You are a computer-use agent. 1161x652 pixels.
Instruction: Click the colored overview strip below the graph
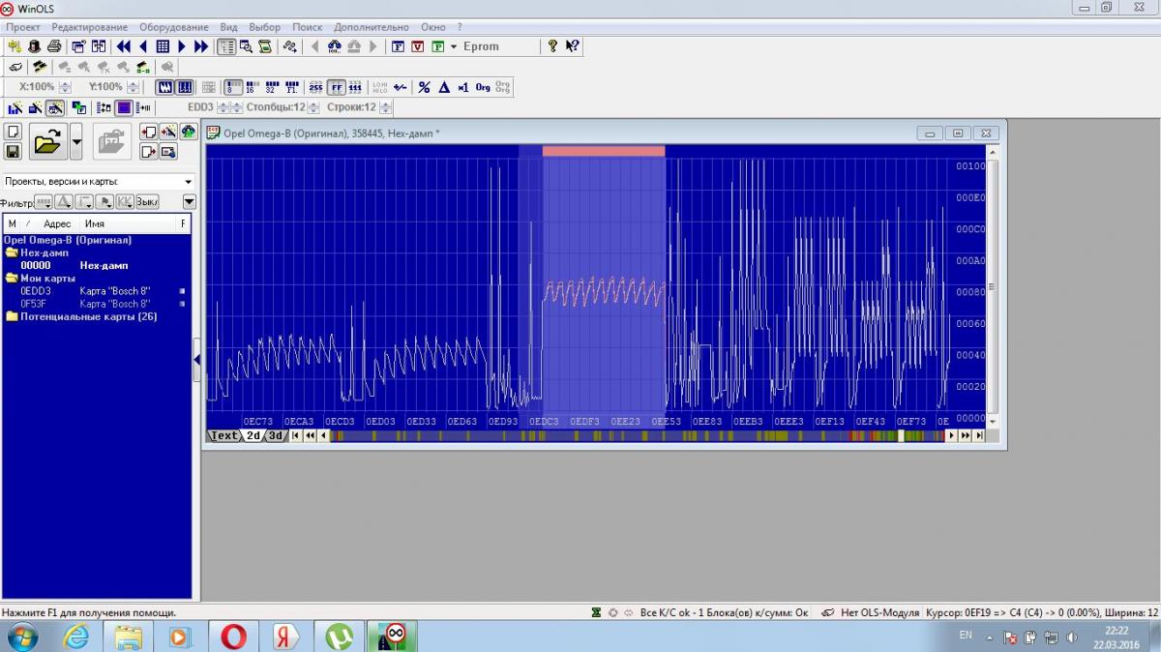point(637,436)
